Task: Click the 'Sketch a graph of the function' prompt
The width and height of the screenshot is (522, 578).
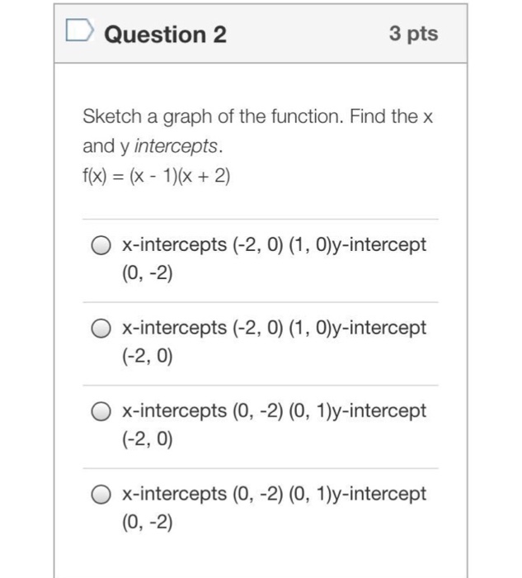Action: point(213,117)
